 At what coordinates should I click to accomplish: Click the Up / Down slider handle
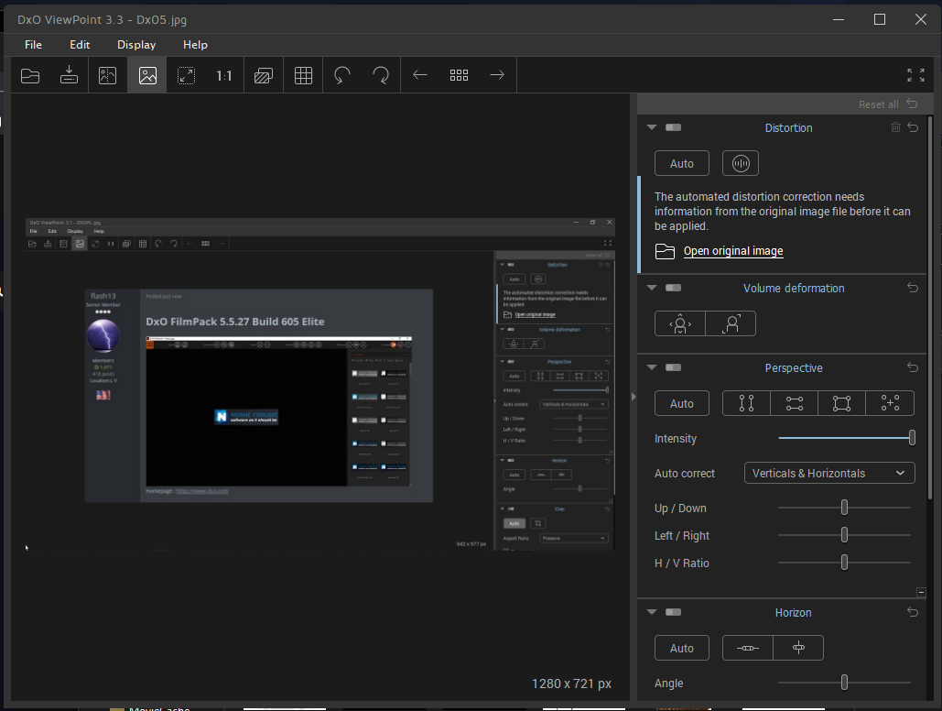(x=844, y=508)
